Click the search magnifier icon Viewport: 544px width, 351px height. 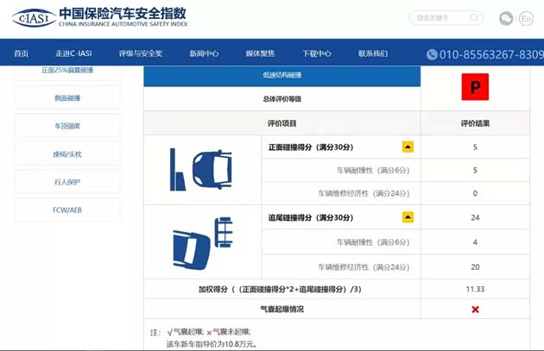[473, 18]
